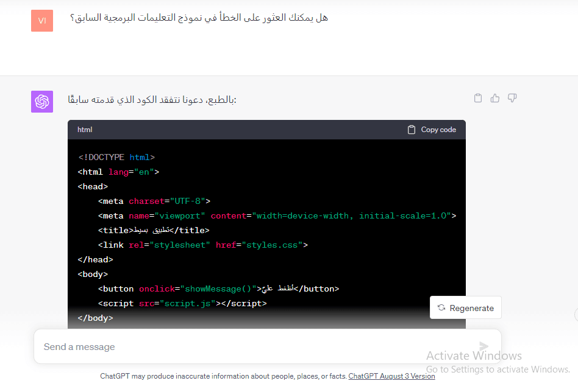
Task: Click the meta charset="UTF-8" line
Action: click(154, 201)
